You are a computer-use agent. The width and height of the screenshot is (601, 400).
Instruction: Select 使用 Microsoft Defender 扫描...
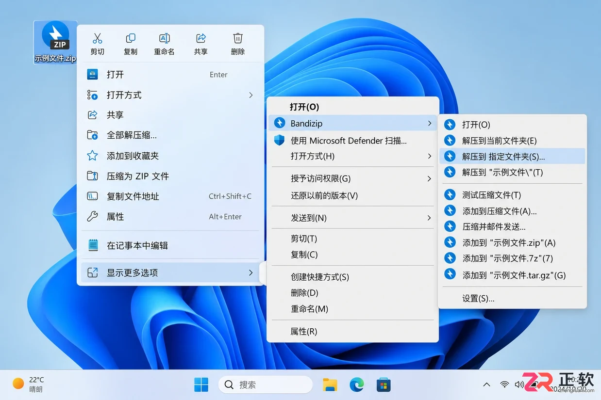point(353,141)
